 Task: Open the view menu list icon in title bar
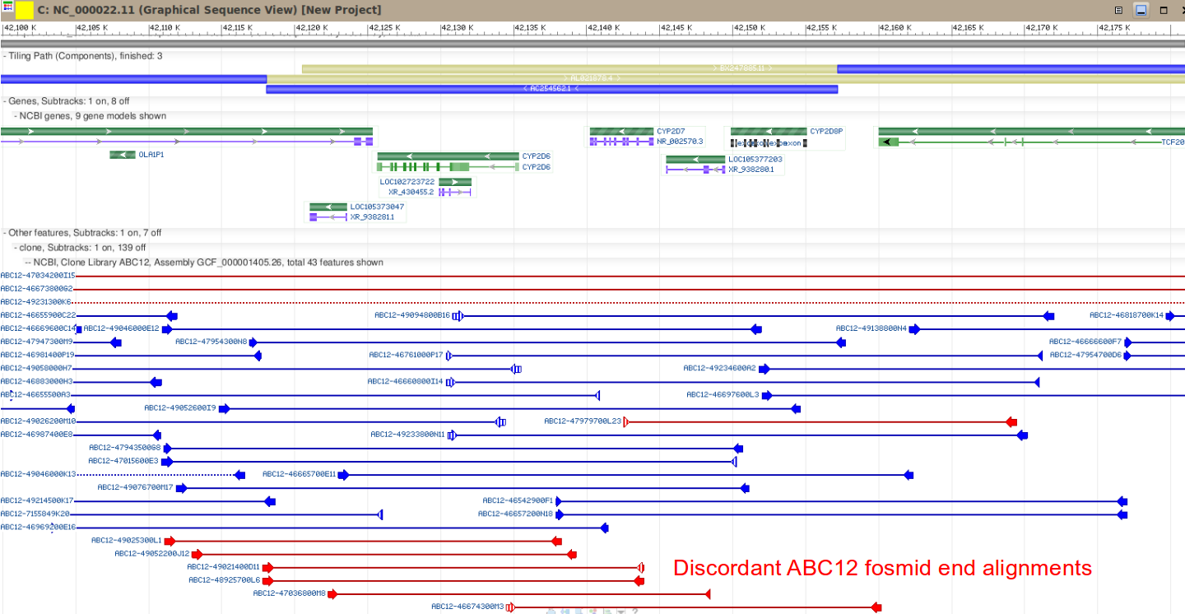point(1118,10)
